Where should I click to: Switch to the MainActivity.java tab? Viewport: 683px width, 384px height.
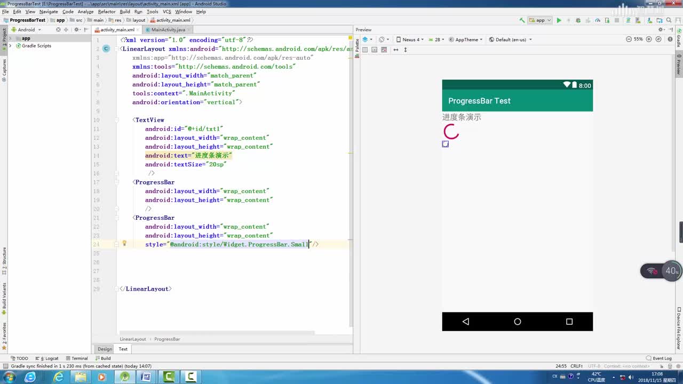point(168,30)
